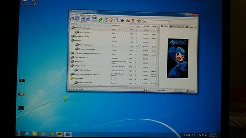
Task: Sort by the Played column header
Action: pyautogui.click(x=138, y=26)
